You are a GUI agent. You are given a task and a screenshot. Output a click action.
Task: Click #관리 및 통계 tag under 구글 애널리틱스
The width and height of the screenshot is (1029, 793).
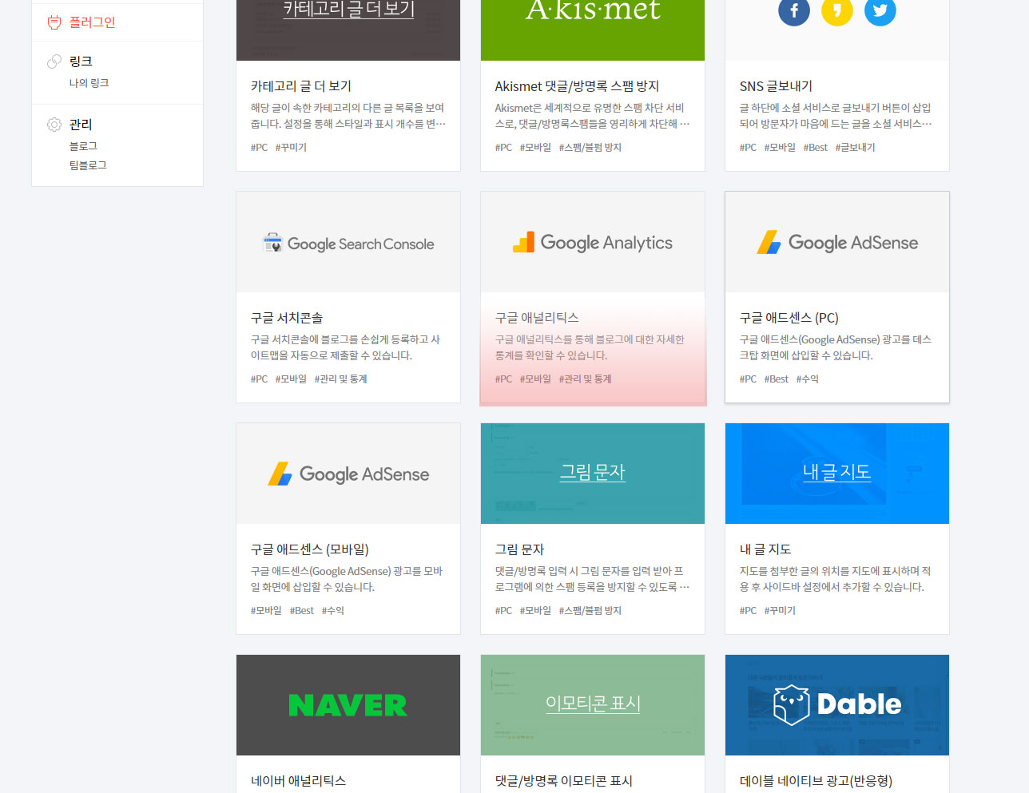[x=585, y=379]
